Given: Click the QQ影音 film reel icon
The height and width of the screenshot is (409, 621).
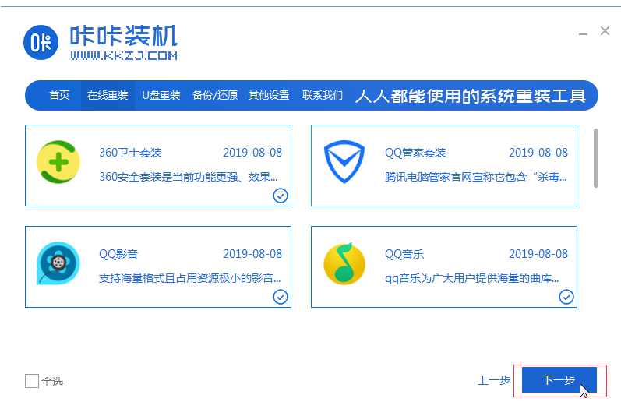Looking at the screenshot, I should pyautogui.click(x=58, y=263).
